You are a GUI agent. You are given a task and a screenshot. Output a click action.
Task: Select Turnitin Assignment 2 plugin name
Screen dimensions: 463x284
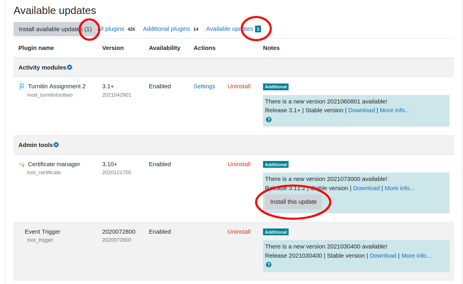pos(57,86)
